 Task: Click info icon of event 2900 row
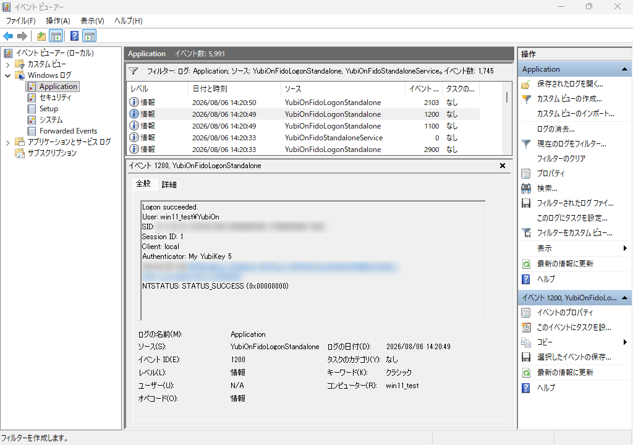pos(134,149)
